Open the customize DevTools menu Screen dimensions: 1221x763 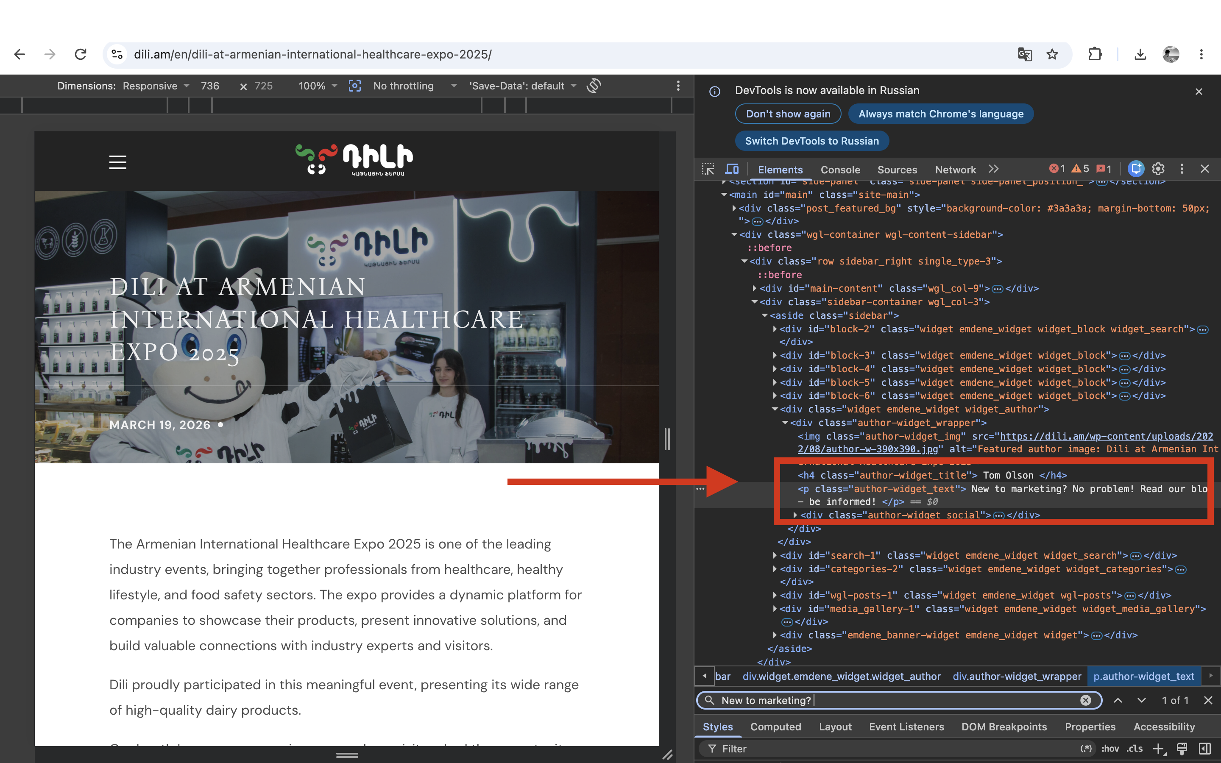1182,169
